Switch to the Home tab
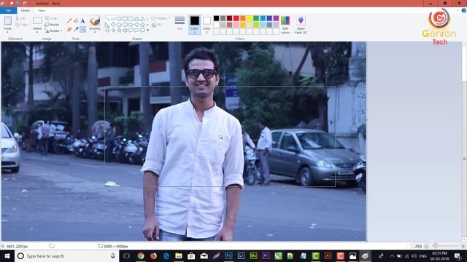The height and width of the screenshot is (262, 467). [x=26, y=10]
